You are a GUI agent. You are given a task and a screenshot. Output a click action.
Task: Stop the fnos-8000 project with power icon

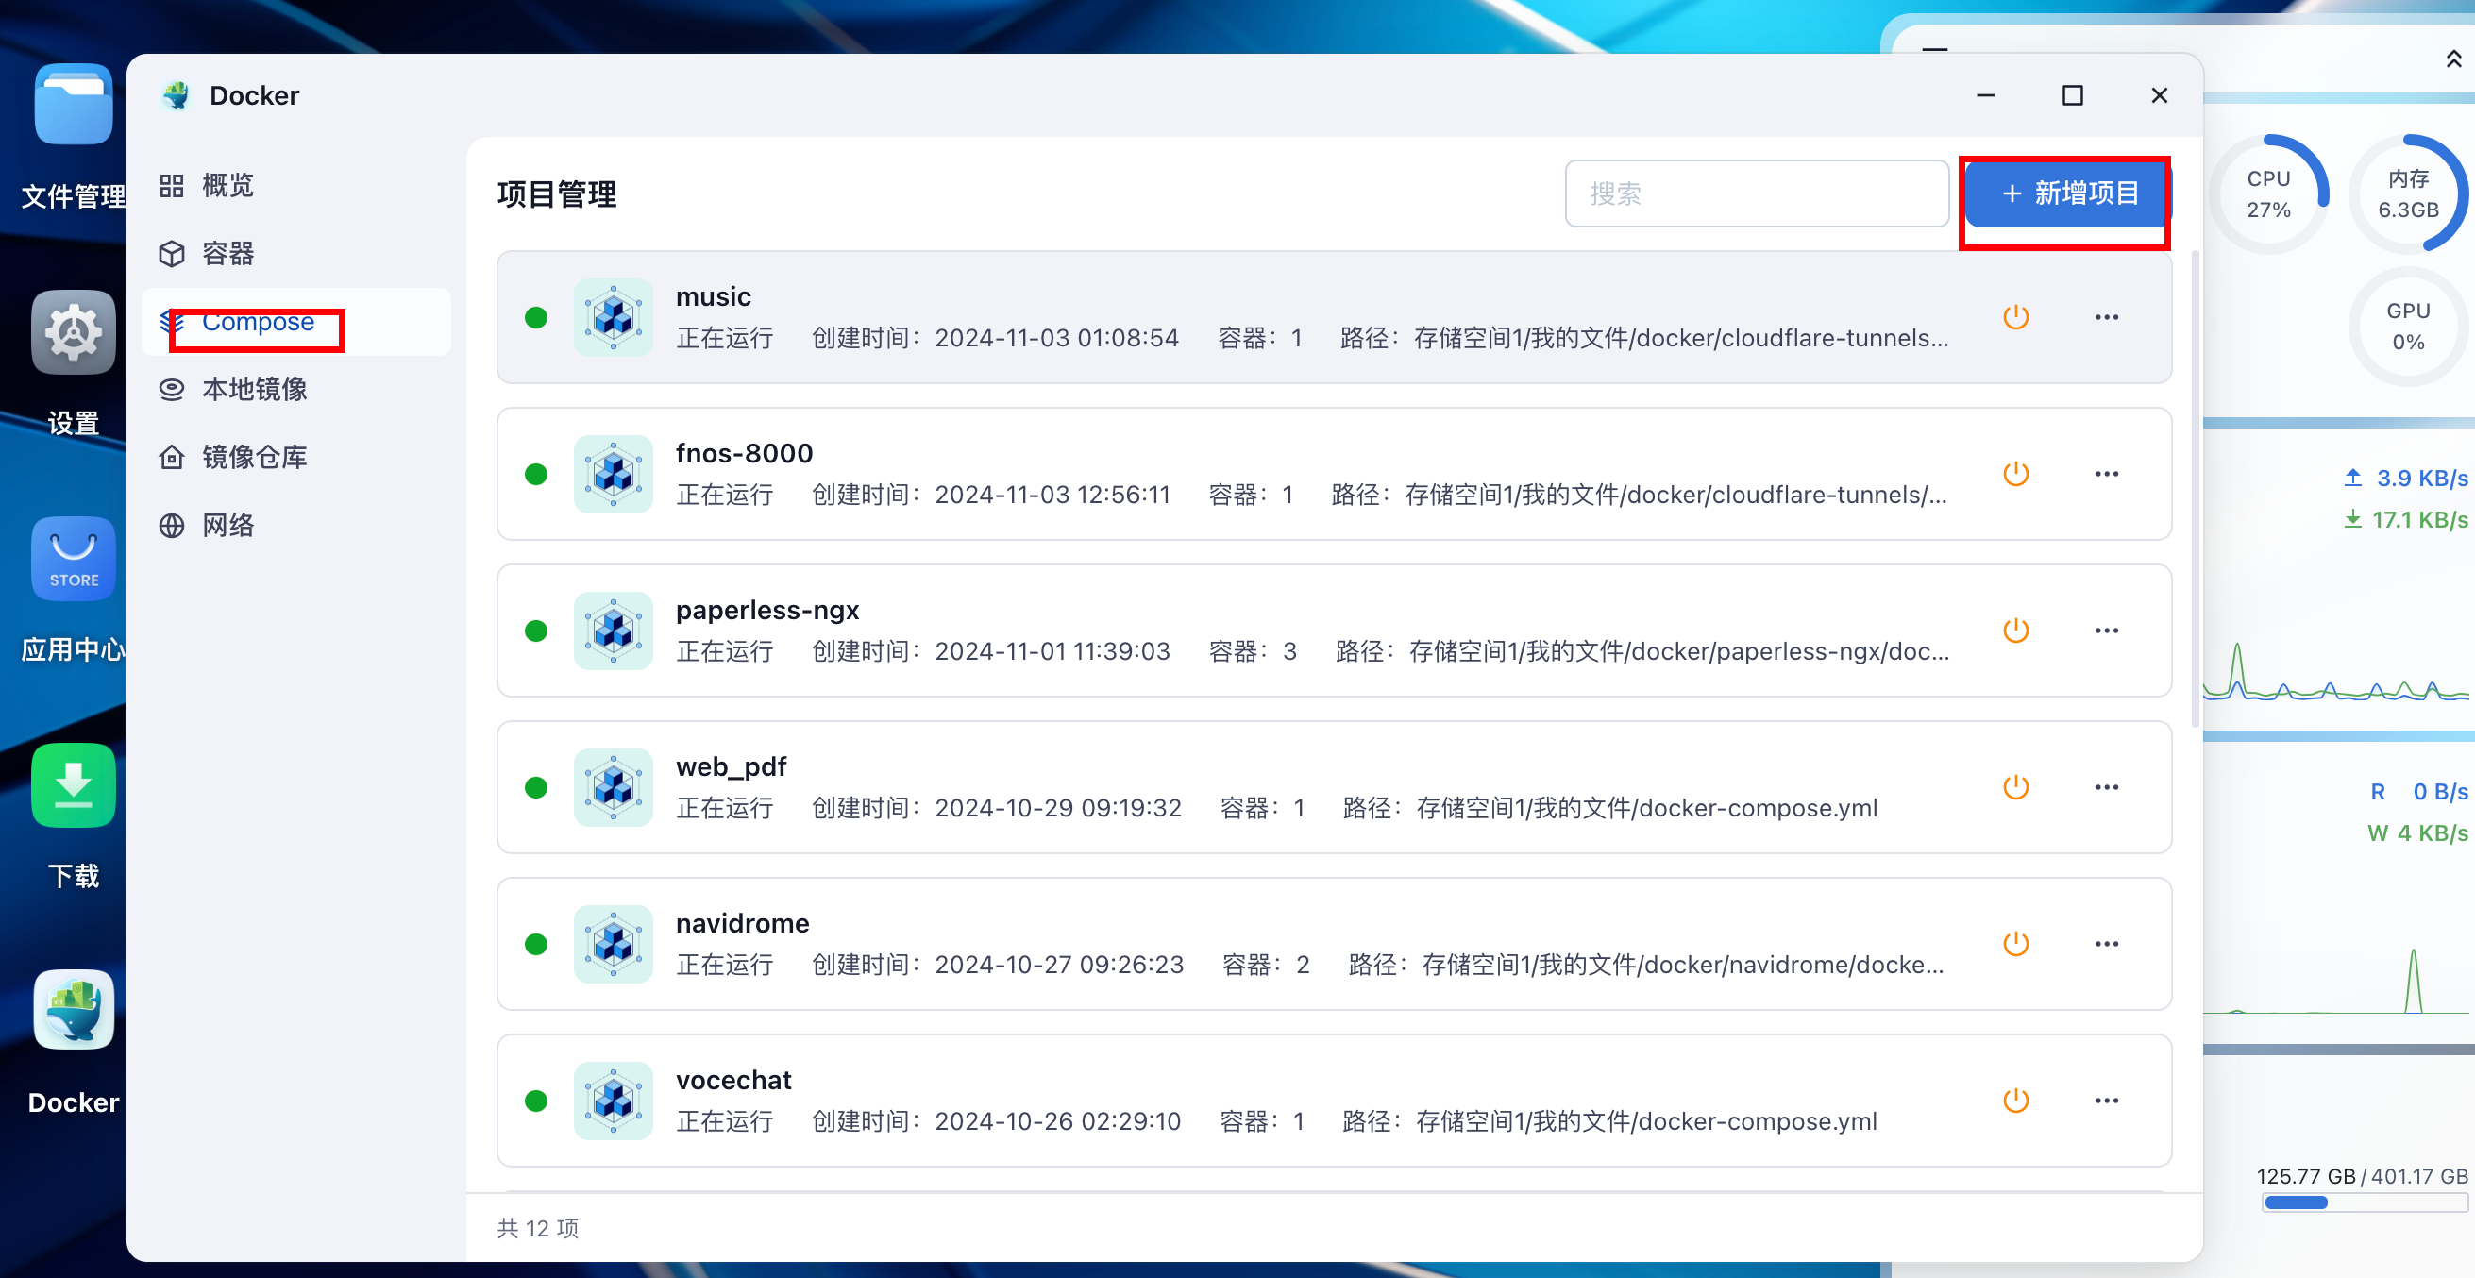coord(2014,474)
